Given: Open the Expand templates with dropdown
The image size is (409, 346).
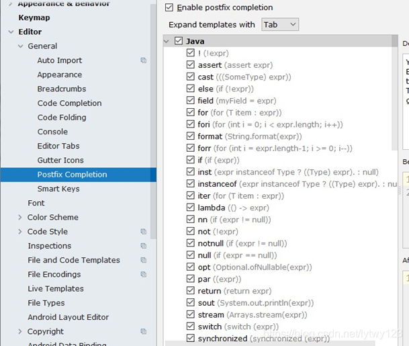Looking at the screenshot, I should (280, 25).
